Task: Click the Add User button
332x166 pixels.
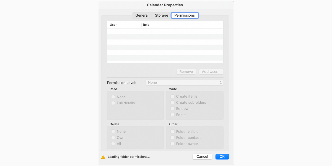Action: (x=211, y=72)
